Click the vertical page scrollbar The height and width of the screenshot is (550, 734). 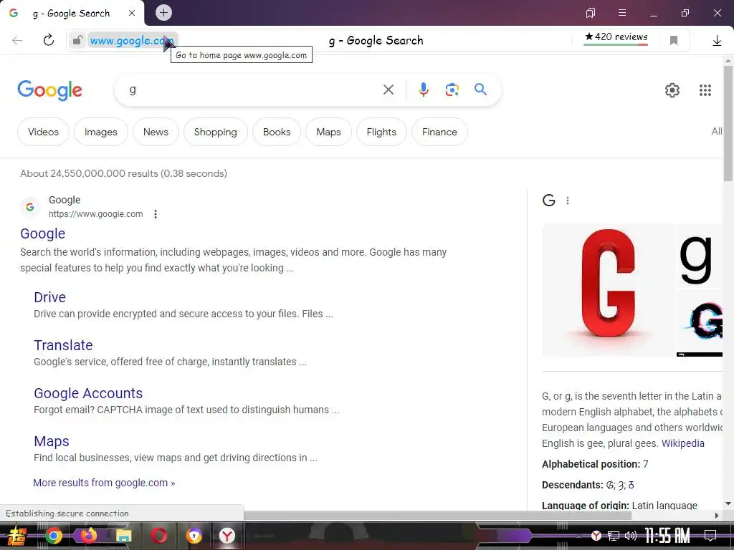click(728, 123)
